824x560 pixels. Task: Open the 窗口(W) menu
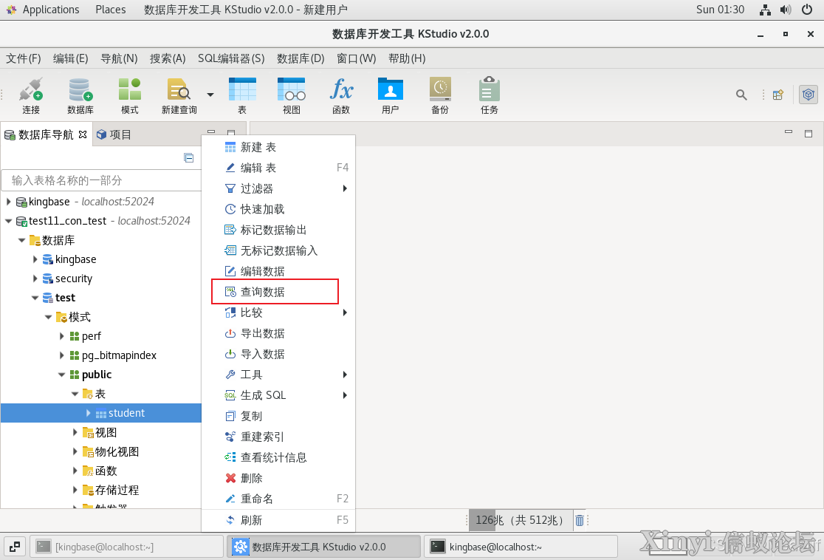tap(357, 58)
